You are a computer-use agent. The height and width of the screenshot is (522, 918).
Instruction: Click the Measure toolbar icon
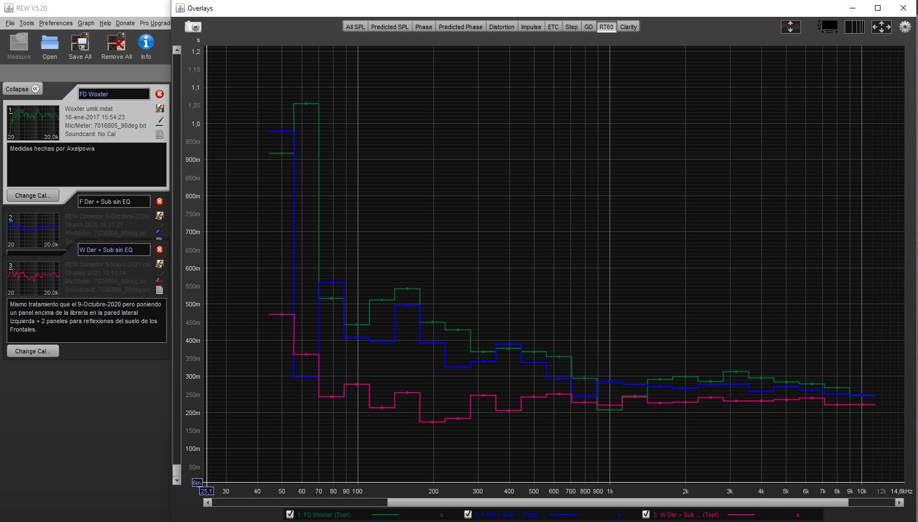click(19, 46)
